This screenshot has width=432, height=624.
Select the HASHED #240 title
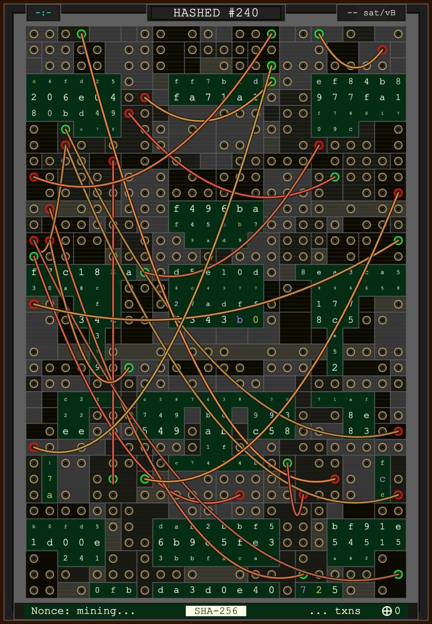[216, 13]
